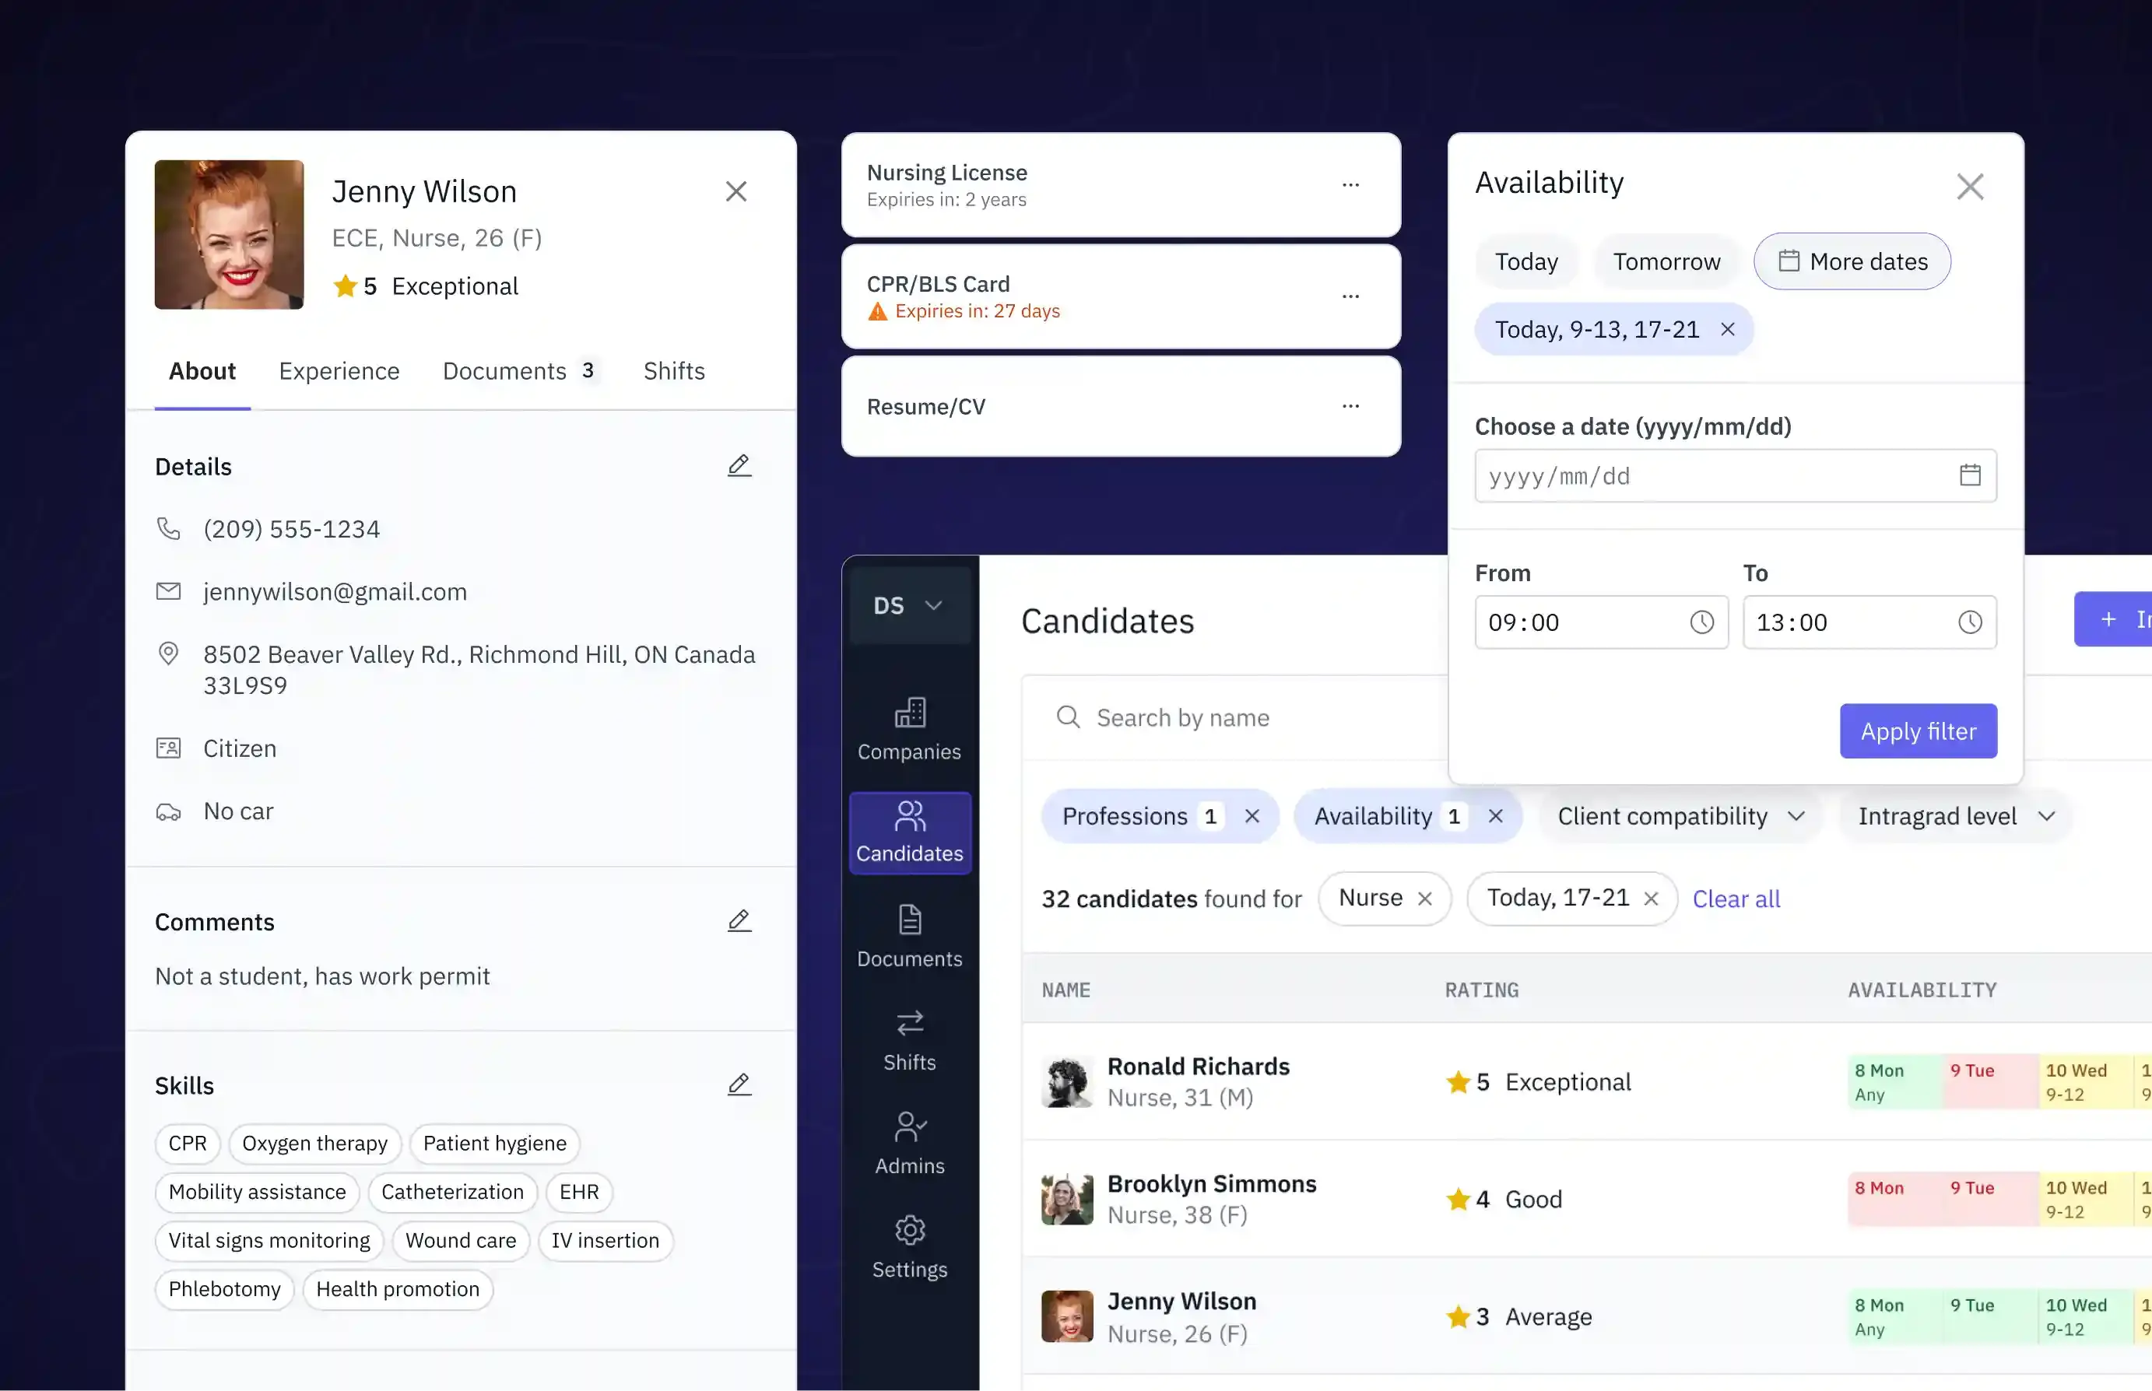Open Nursing License more options menu
This screenshot has width=2152, height=1391.
click(1350, 185)
